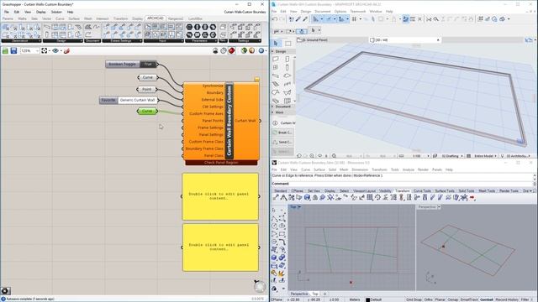This screenshot has height=302, width=538.
Task: Open file icon in Grasshopper canvas toolbar
Action: point(5,50)
